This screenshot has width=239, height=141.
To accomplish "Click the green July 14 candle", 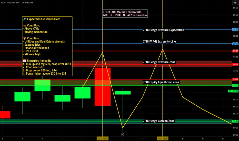I will point(83,93).
